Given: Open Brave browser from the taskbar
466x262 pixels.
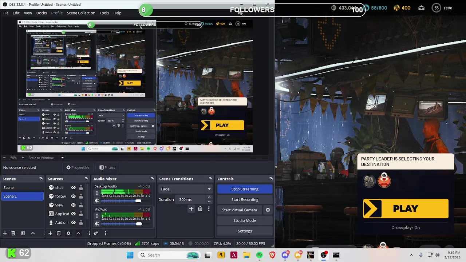Looking at the screenshot, I should click(x=272, y=255).
